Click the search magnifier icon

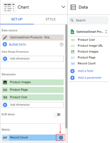pos(72,20)
